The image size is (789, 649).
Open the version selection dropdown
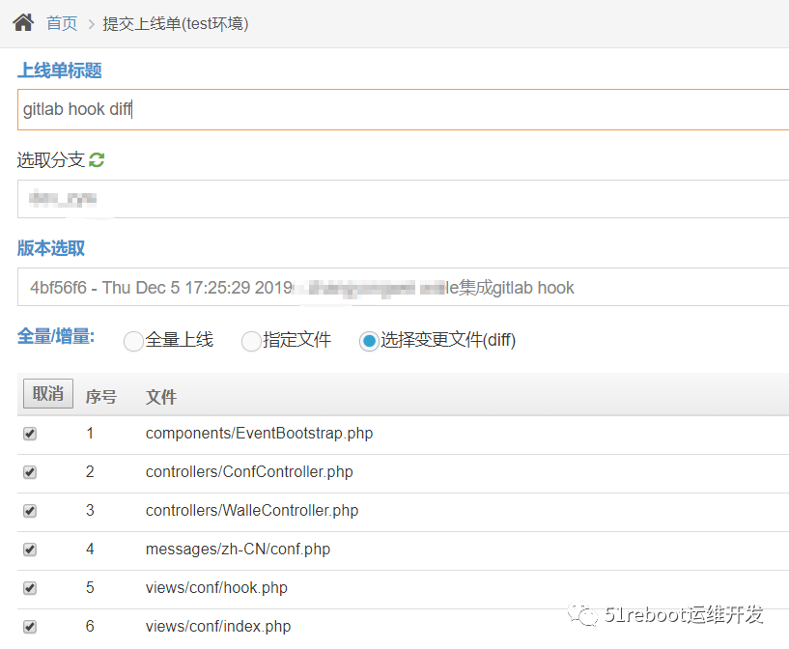click(x=386, y=288)
